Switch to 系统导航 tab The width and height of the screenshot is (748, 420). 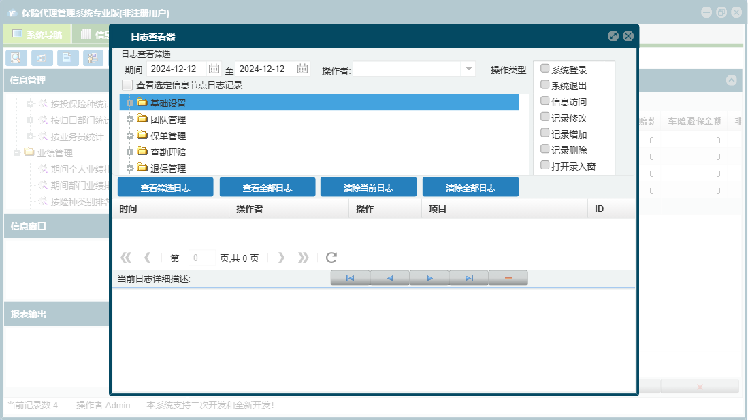tap(37, 34)
